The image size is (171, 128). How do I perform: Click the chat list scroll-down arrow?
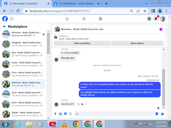click(48, 118)
